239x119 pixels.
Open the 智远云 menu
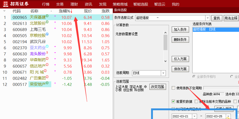160,4
